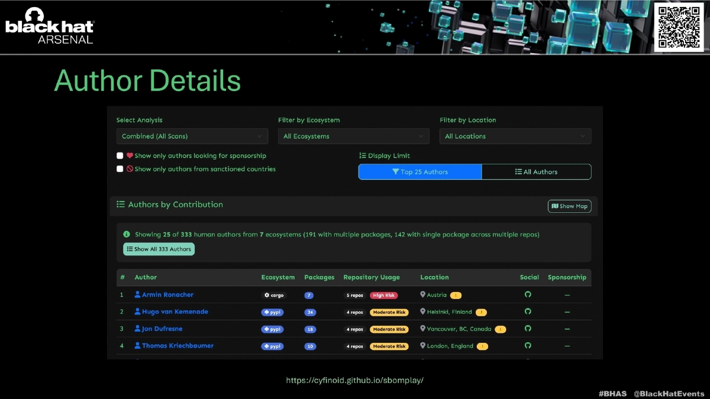This screenshot has width=710, height=399.
Task: Open the Select Analysis dropdown
Action: [192, 137]
